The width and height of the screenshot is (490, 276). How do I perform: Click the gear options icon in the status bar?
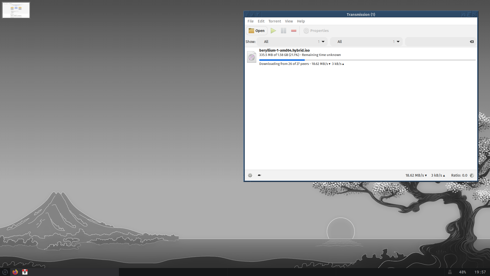pyautogui.click(x=250, y=175)
